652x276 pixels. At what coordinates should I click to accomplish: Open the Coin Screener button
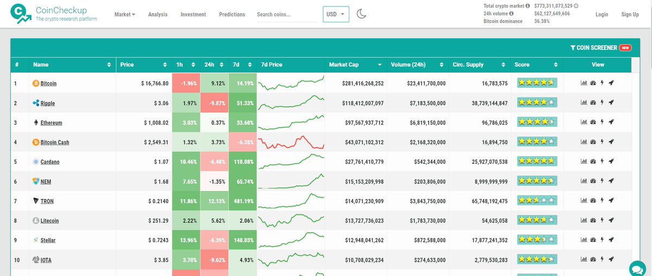coord(600,48)
